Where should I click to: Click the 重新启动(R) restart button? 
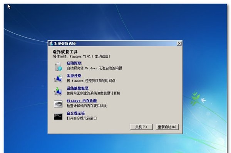click(x=167, y=127)
